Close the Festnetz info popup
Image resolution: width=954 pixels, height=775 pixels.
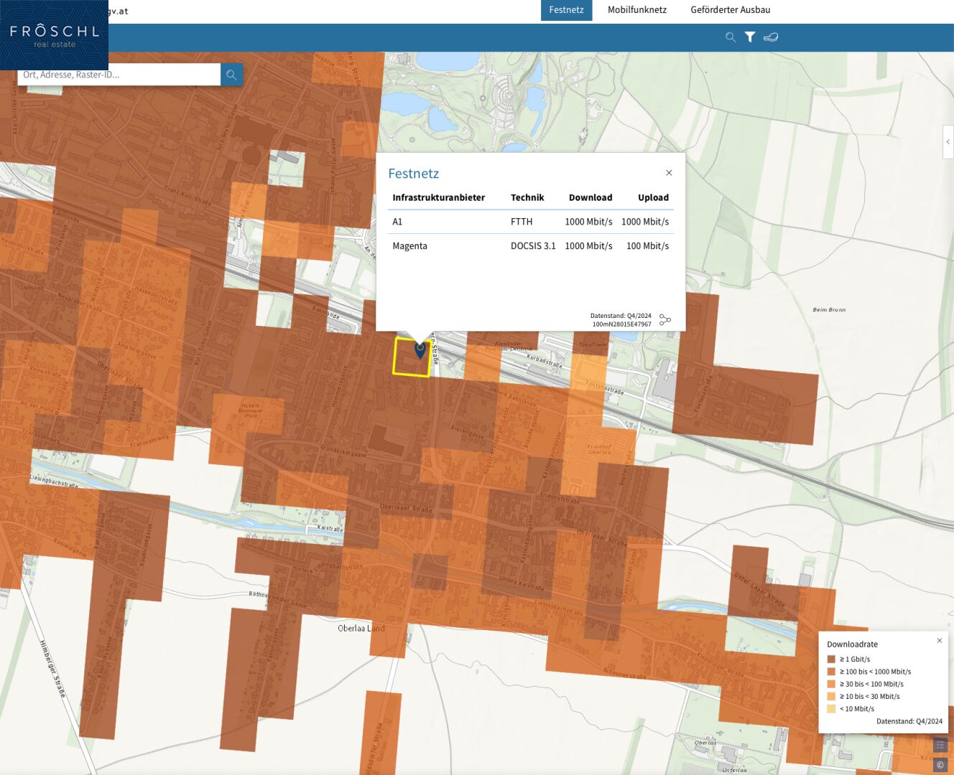669,173
